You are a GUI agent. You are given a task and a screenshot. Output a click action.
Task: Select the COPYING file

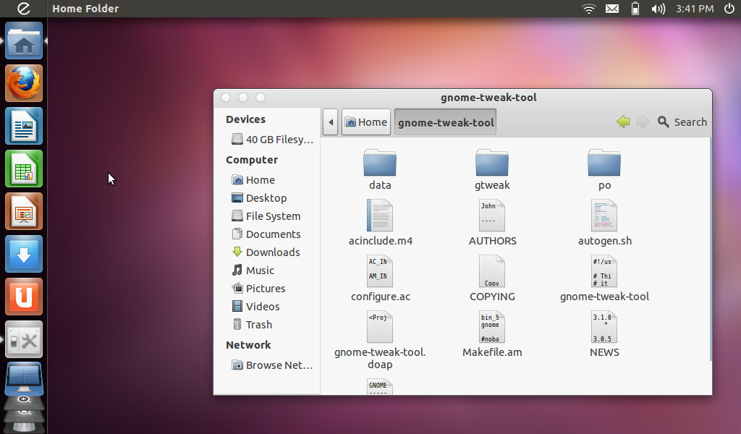click(492, 278)
